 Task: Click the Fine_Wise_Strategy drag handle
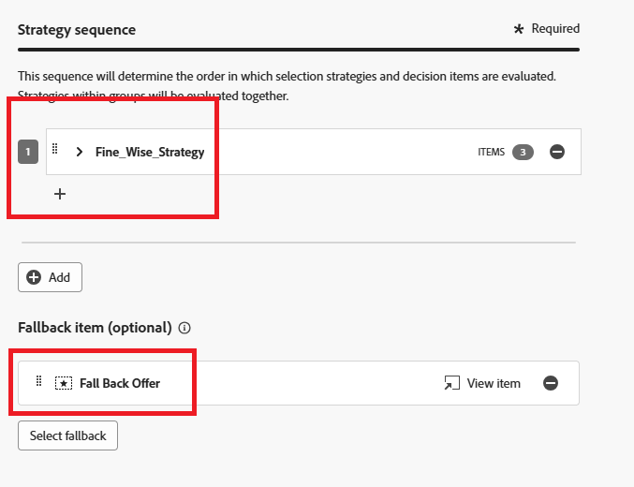tap(55, 150)
